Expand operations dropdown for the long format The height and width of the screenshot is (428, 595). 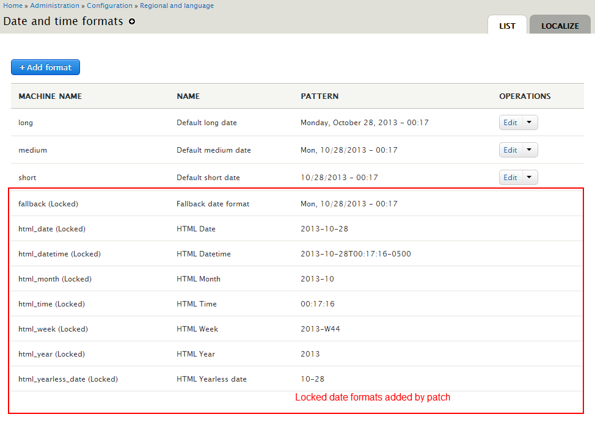coord(529,123)
